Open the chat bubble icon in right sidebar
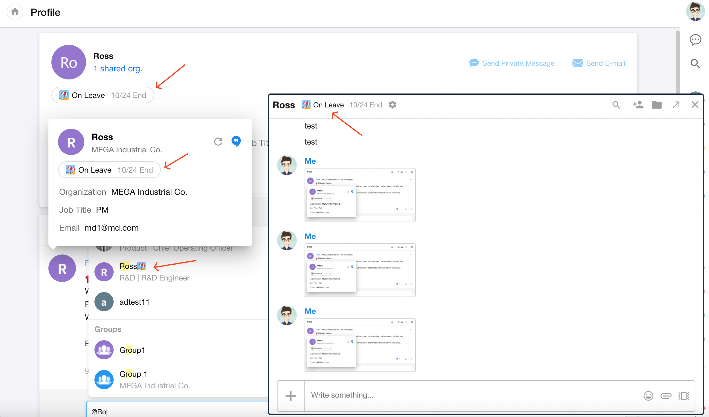 695,40
